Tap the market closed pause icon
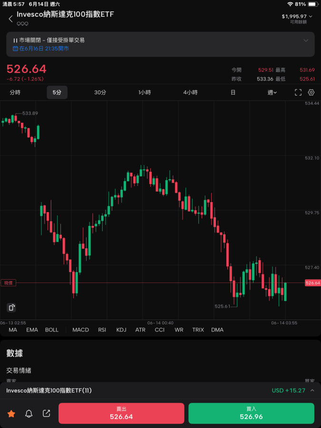321x428 pixels. (15, 40)
